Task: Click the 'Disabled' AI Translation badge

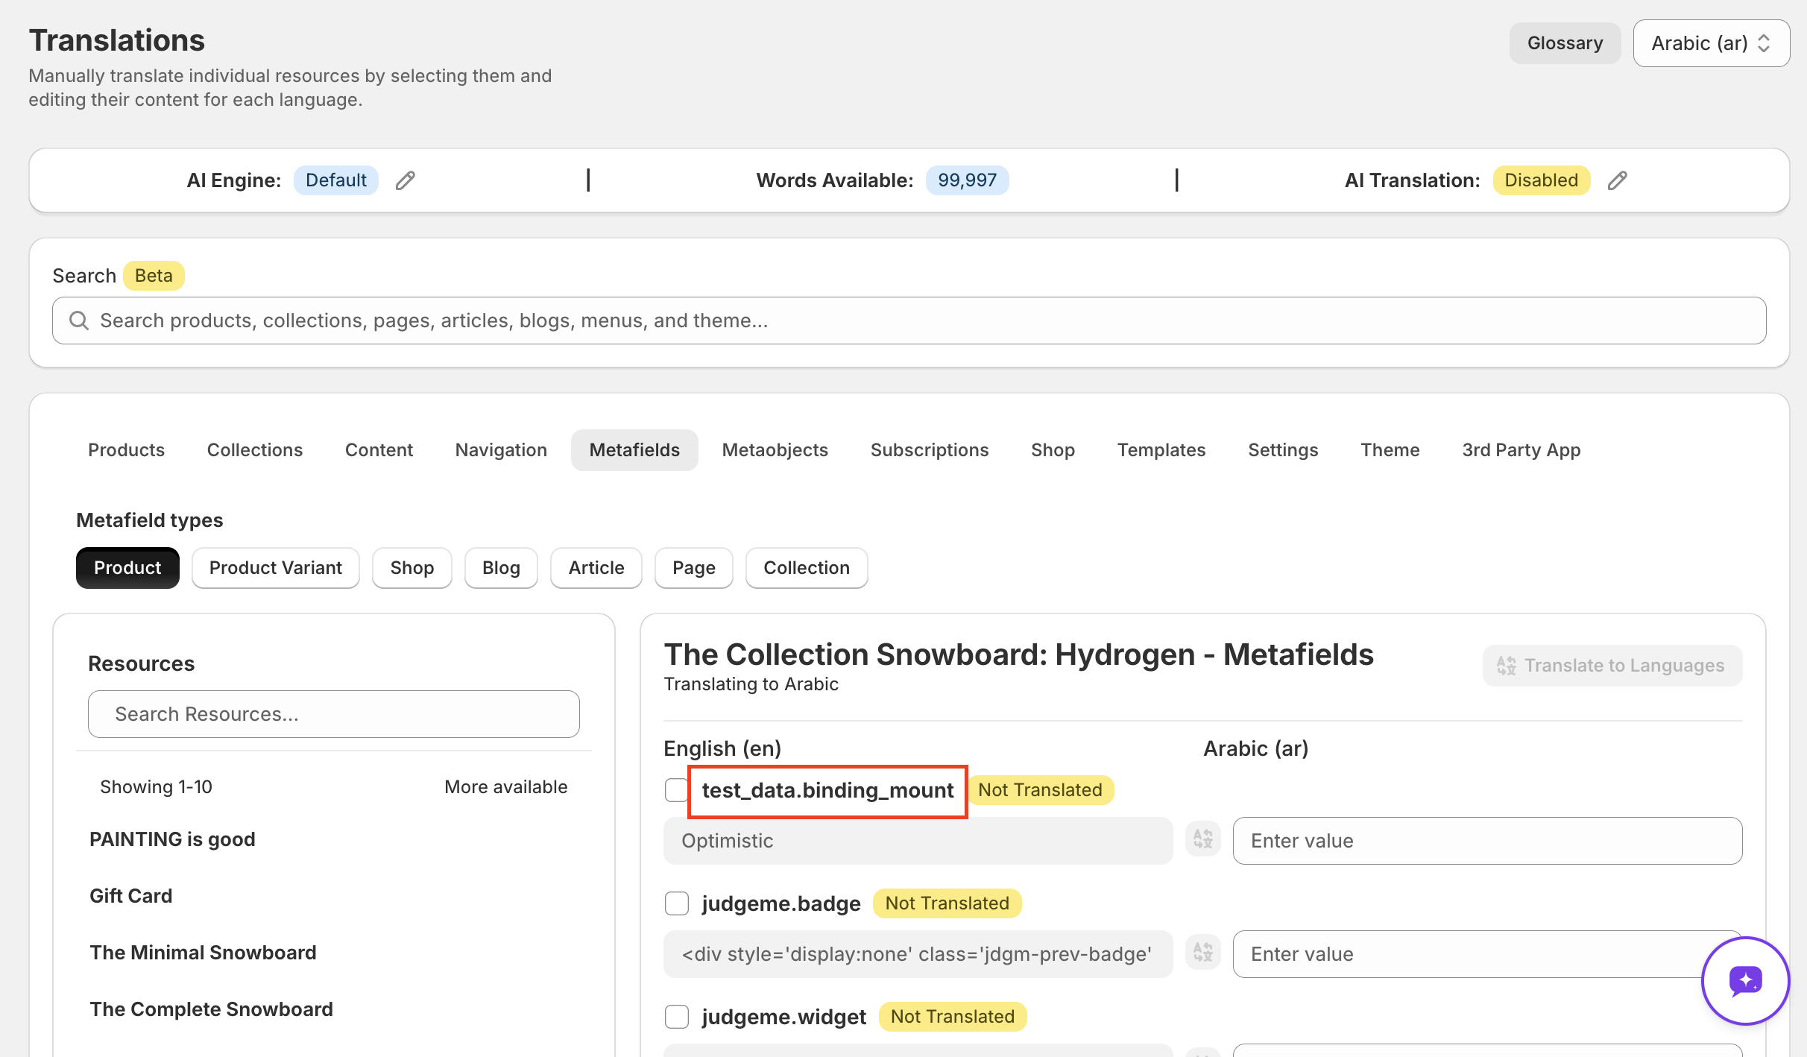Action: point(1541,180)
